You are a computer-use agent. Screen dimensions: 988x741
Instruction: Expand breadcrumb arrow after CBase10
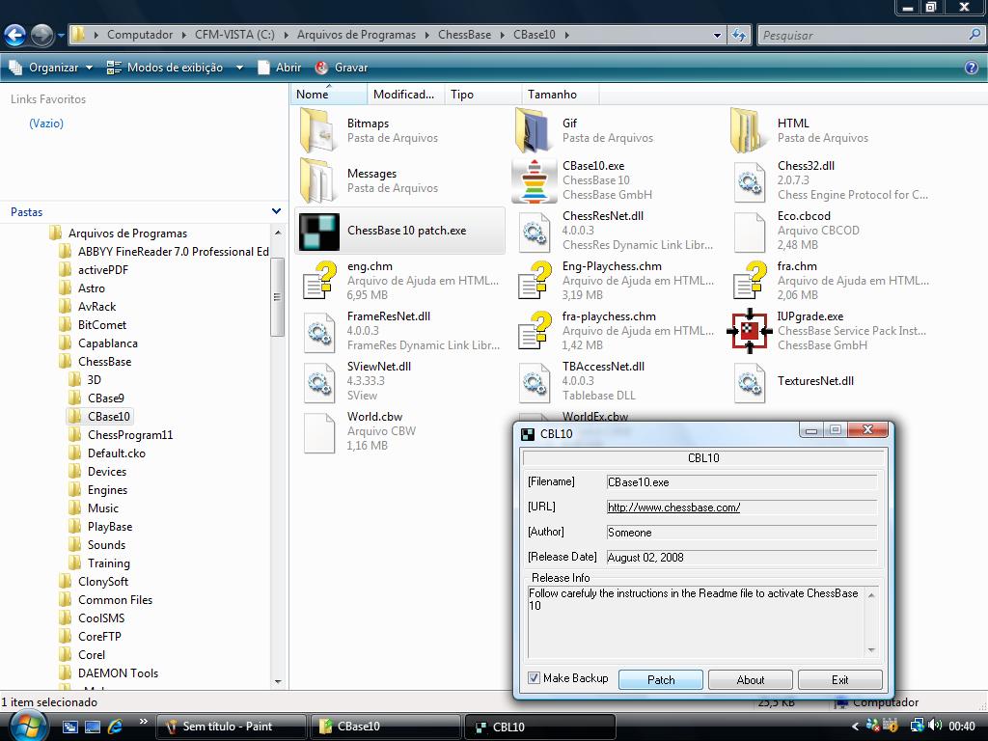coord(567,35)
